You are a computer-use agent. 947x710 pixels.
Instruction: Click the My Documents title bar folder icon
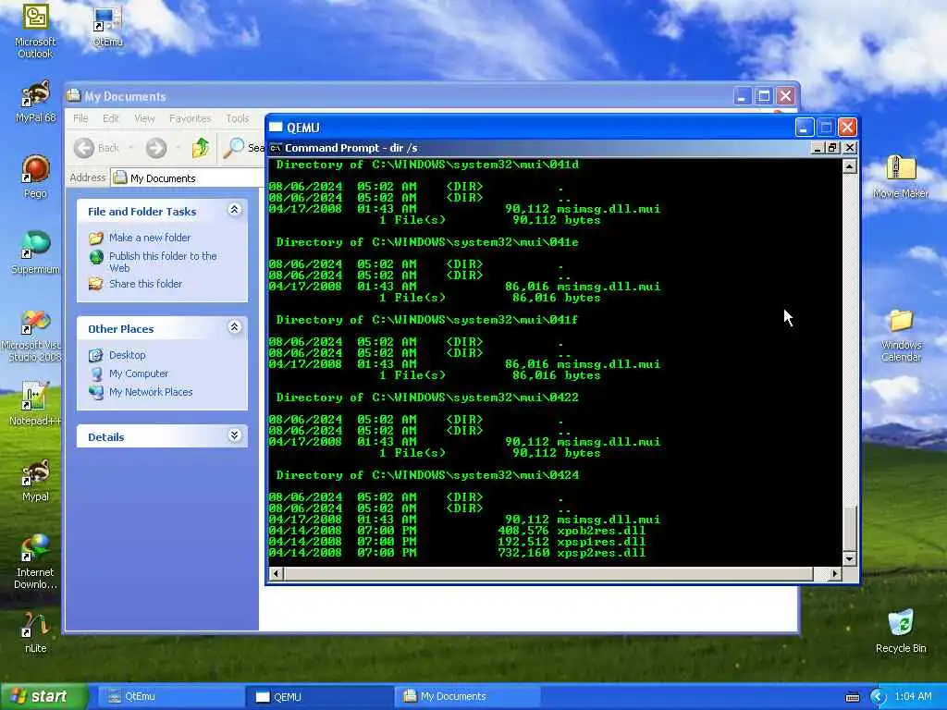(x=74, y=95)
